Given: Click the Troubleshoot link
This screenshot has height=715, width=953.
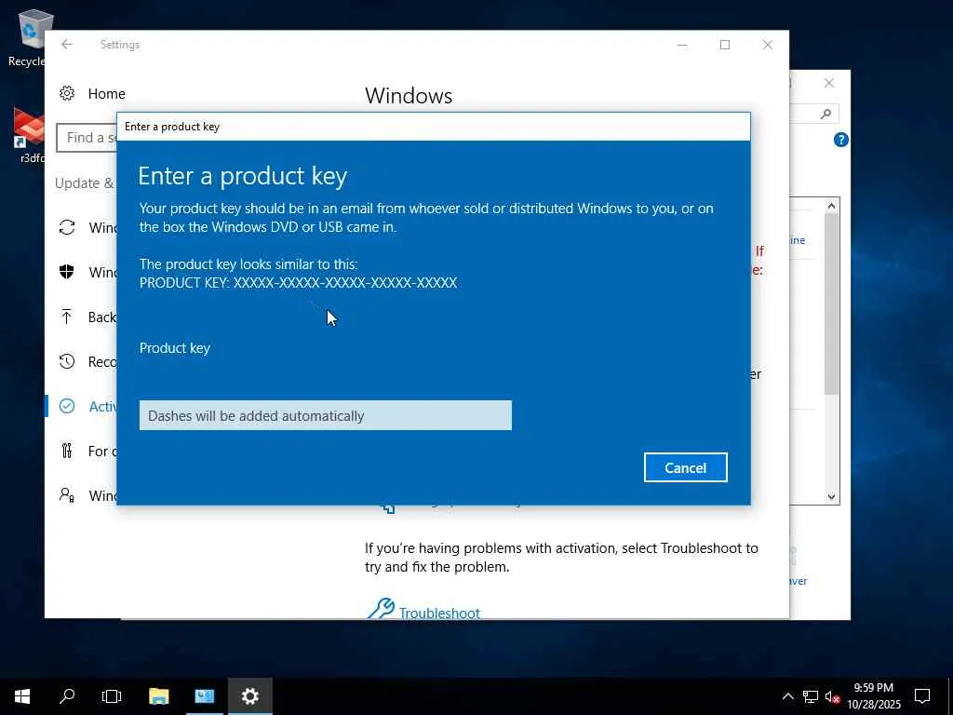Looking at the screenshot, I should [x=439, y=613].
